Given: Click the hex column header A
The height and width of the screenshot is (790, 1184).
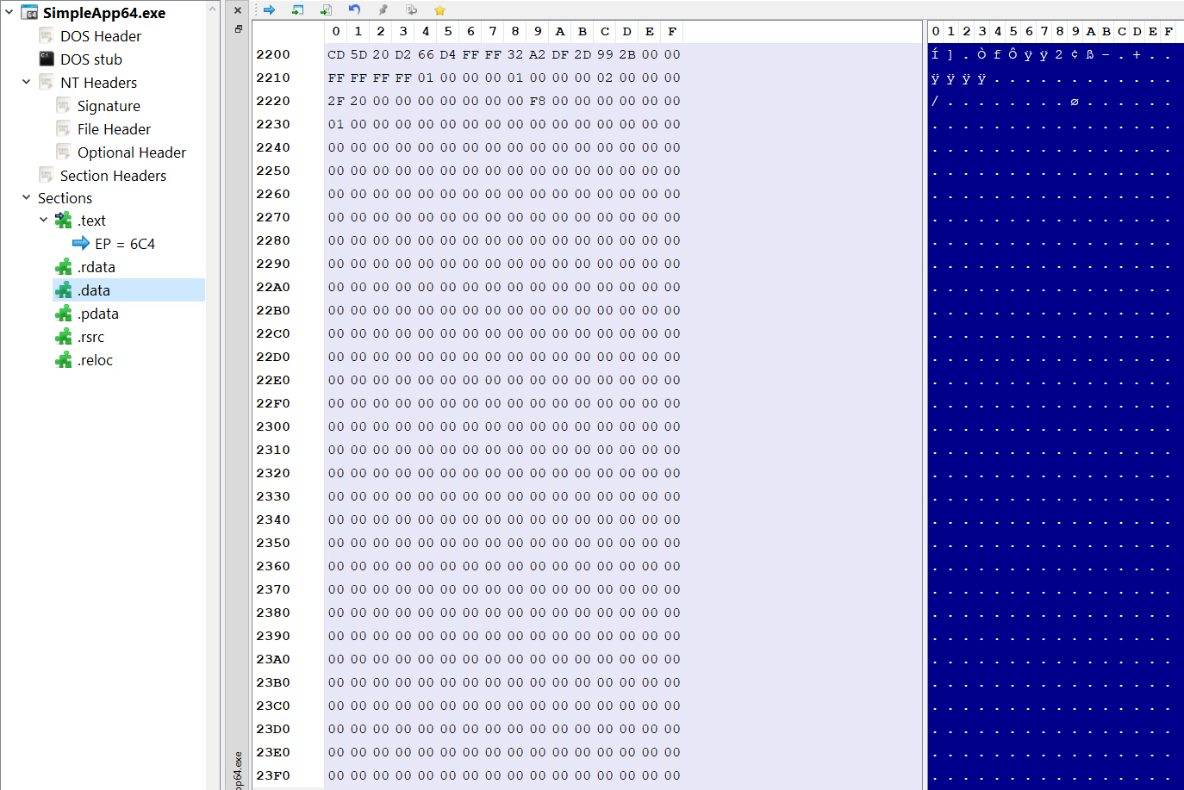Looking at the screenshot, I should [x=560, y=32].
